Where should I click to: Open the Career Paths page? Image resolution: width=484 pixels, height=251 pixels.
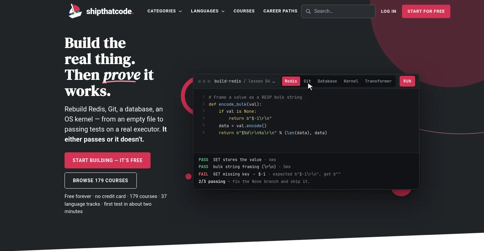[x=280, y=11]
